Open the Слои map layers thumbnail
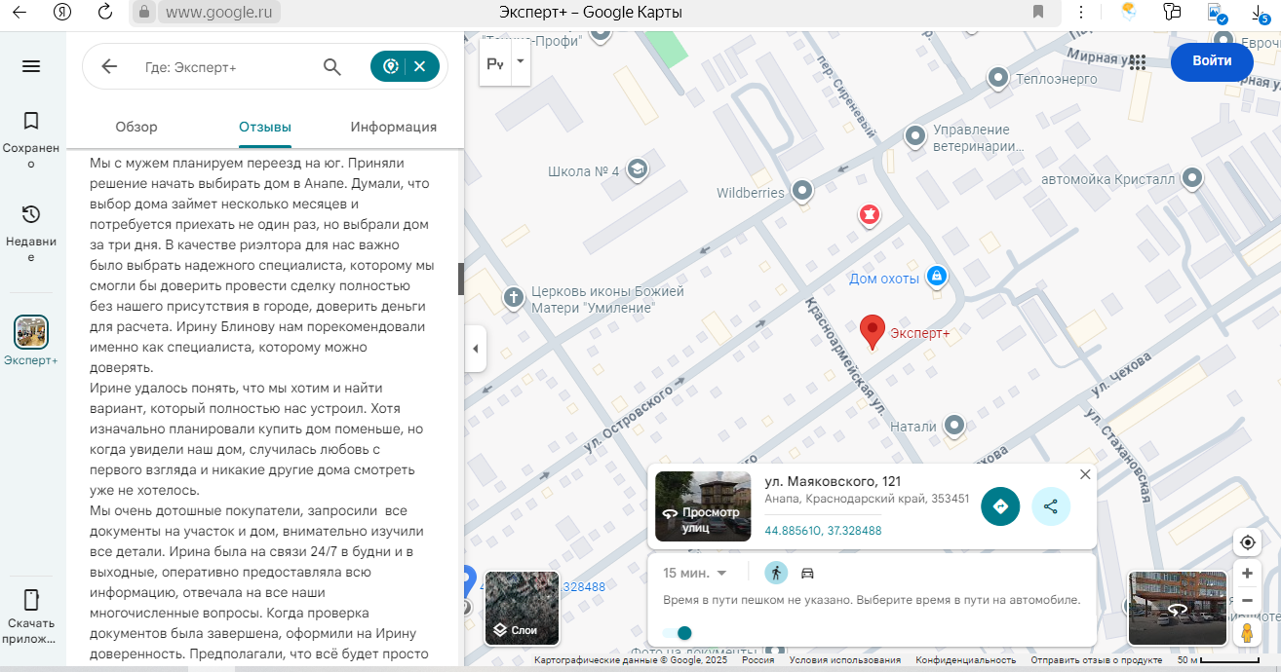 (x=523, y=609)
